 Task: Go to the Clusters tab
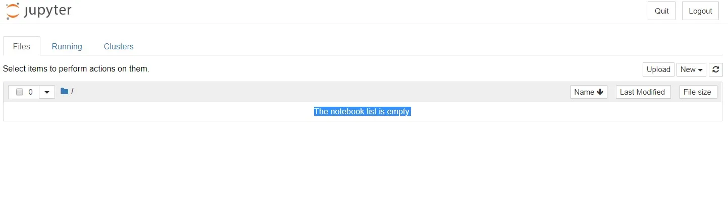tap(119, 46)
